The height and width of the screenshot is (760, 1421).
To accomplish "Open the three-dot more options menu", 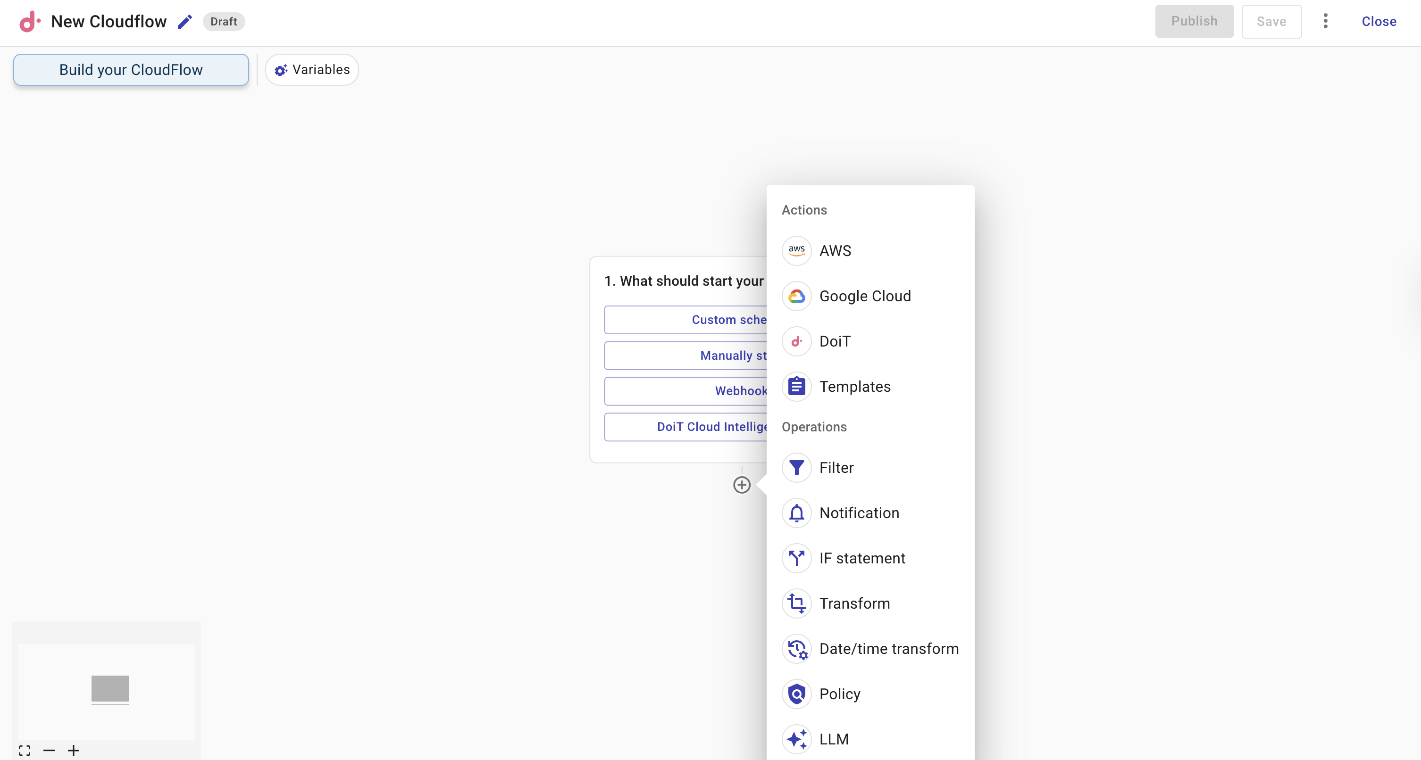I will coord(1325,22).
